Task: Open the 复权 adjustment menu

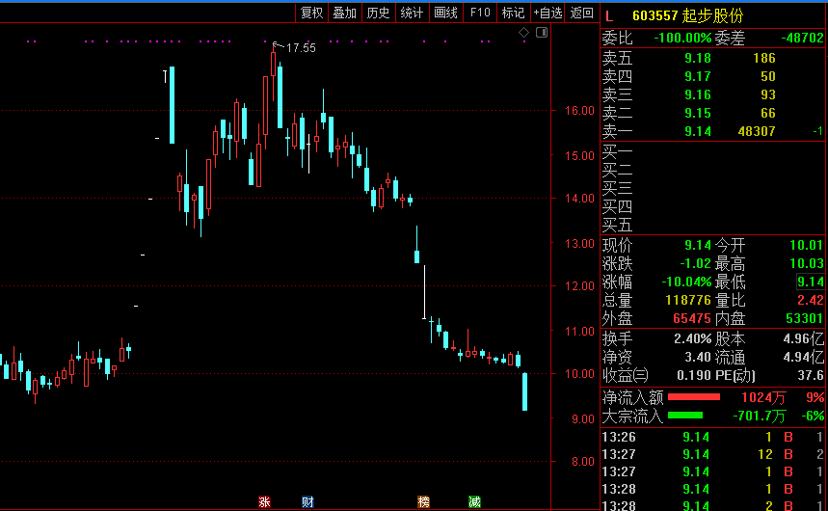Action: pos(311,13)
